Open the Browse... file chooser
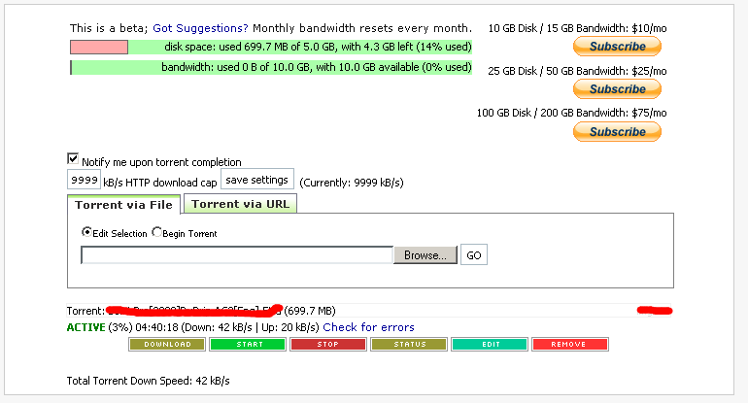 point(425,255)
